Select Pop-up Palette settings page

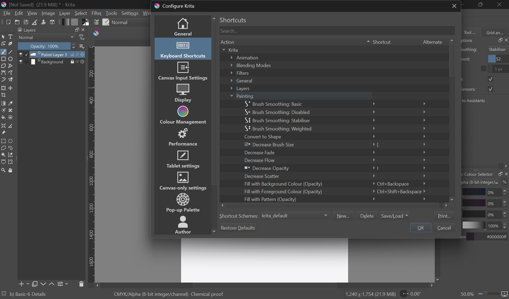(x=183, y=203)
